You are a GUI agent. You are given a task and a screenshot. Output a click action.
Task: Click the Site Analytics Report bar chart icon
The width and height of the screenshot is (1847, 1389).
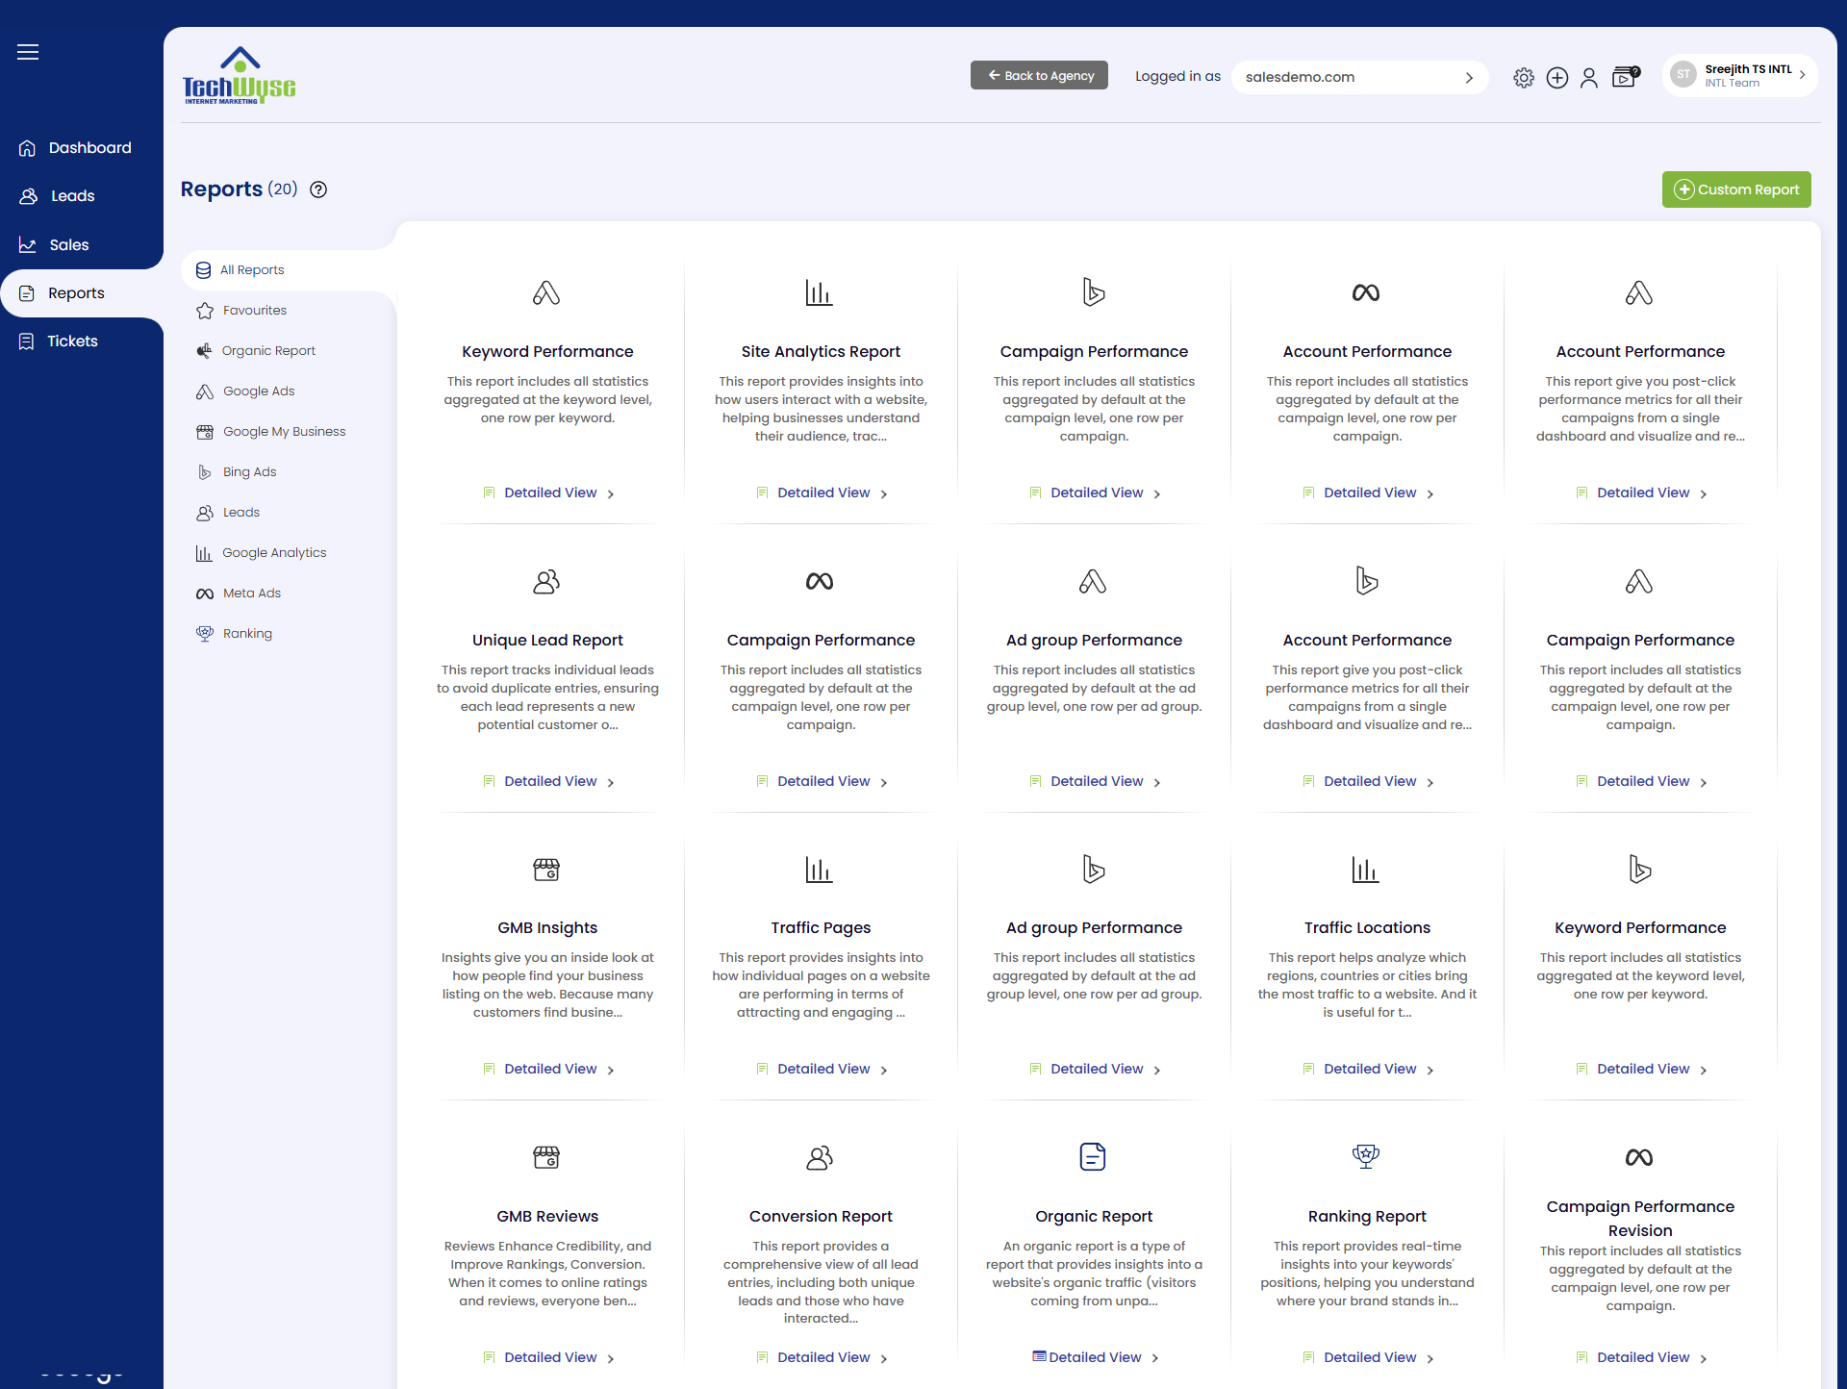tap(820, 292)
